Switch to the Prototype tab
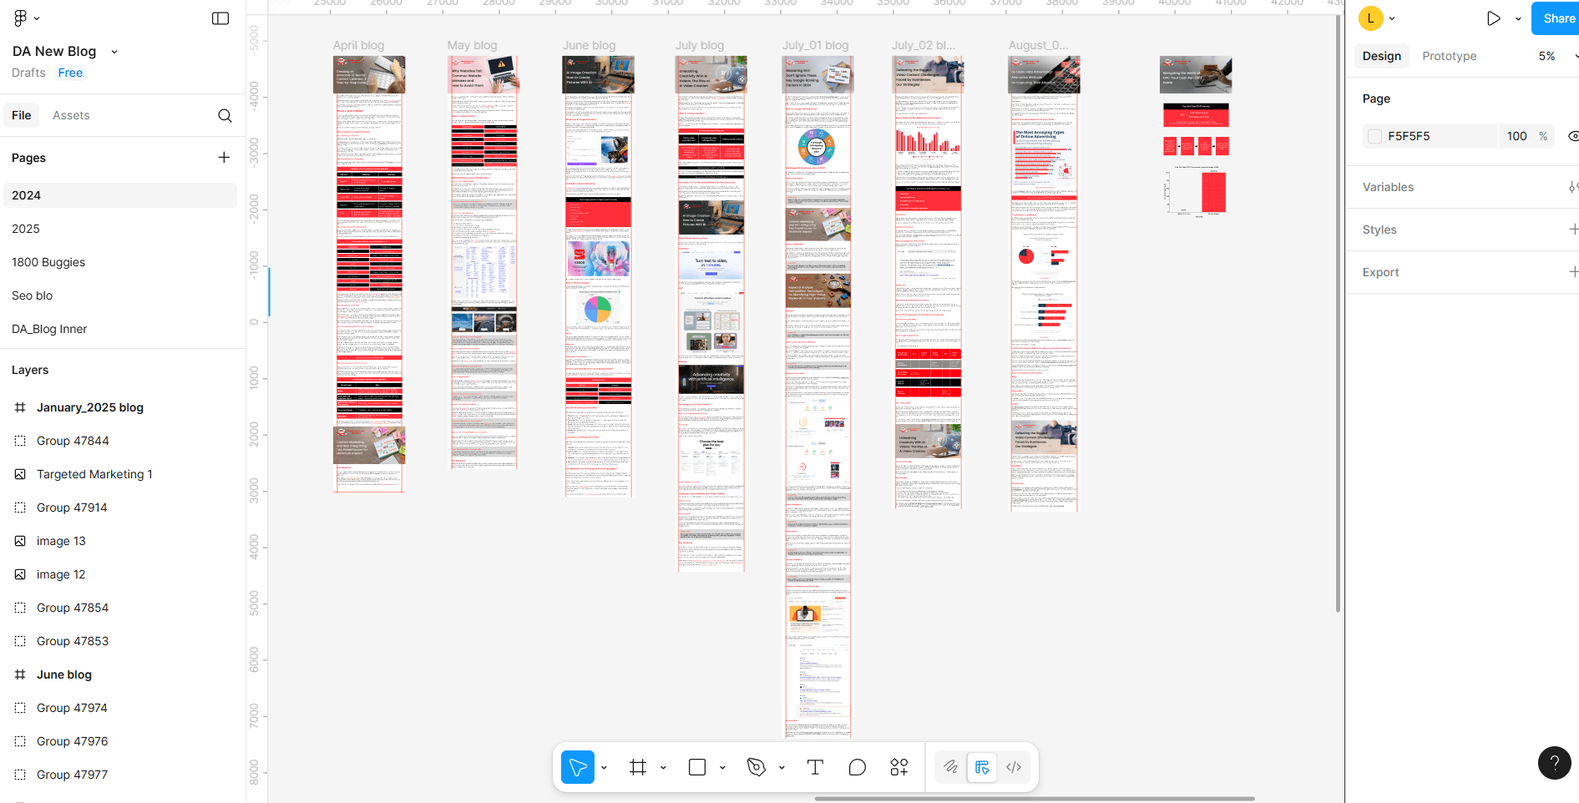This screenshot has height=803, width=1579. (x=1449, y=56)
